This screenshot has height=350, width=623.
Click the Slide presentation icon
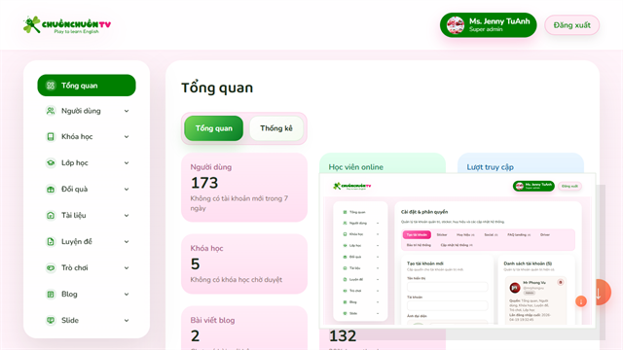51,320
